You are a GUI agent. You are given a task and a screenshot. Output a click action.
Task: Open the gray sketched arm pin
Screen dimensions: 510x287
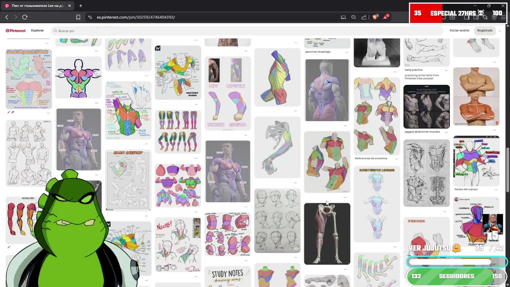coord(277,147)
